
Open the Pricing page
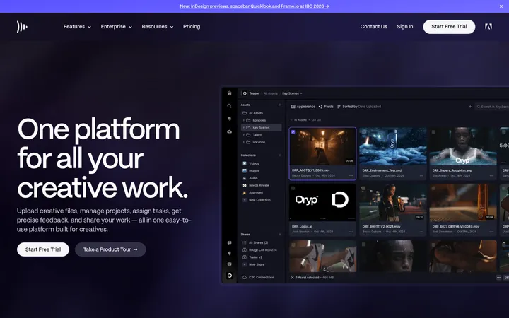pyautogui.click(x=192, y=27)
